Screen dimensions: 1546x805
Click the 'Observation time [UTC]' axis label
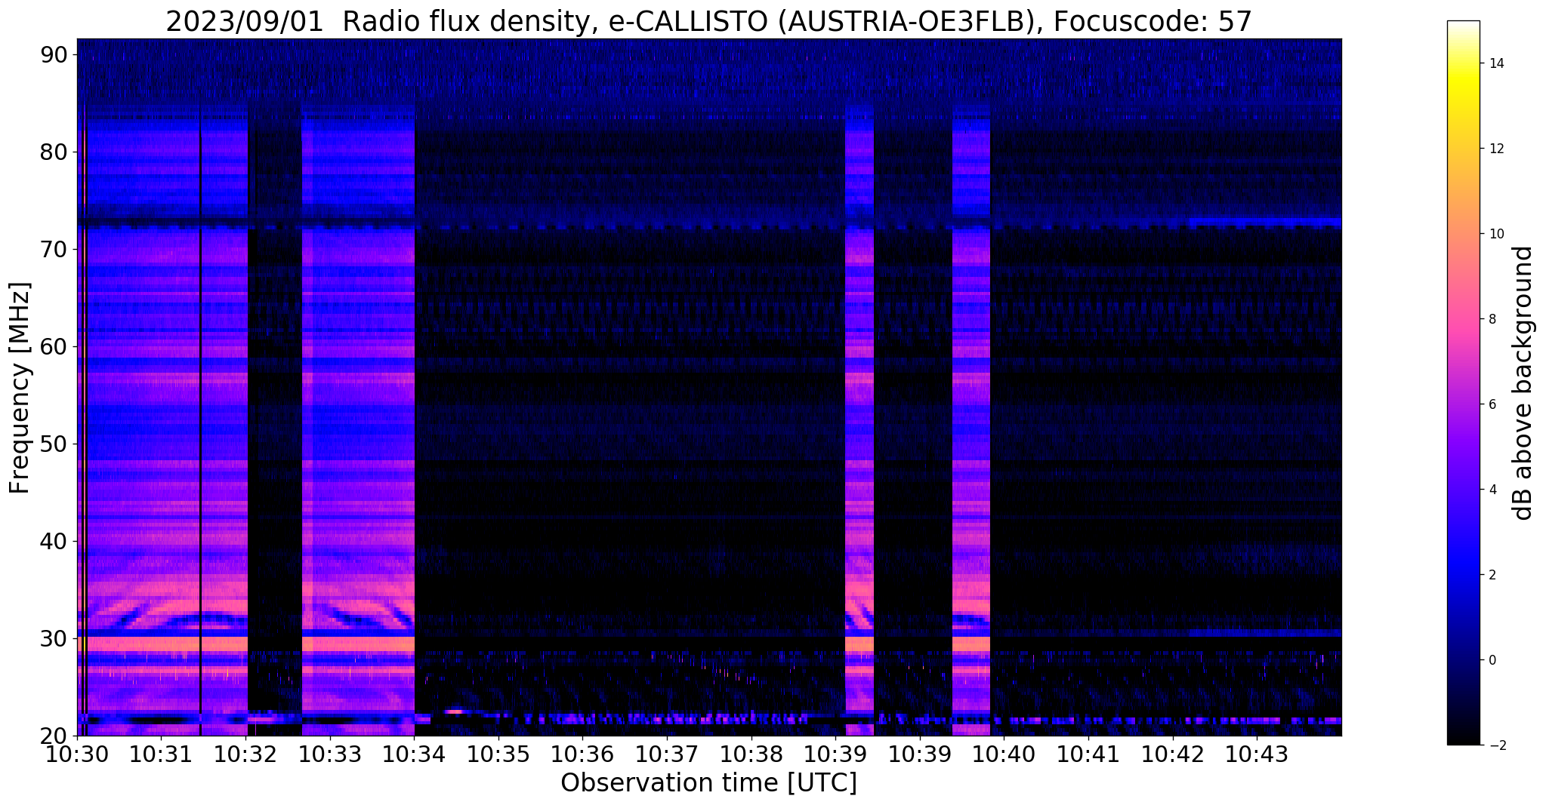708,783
